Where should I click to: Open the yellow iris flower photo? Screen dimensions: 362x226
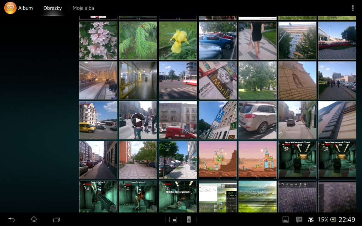(177, 40)
